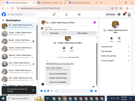
Task: Select B.j.'s conversation in the chat list
Action: (x=18, y=26)
